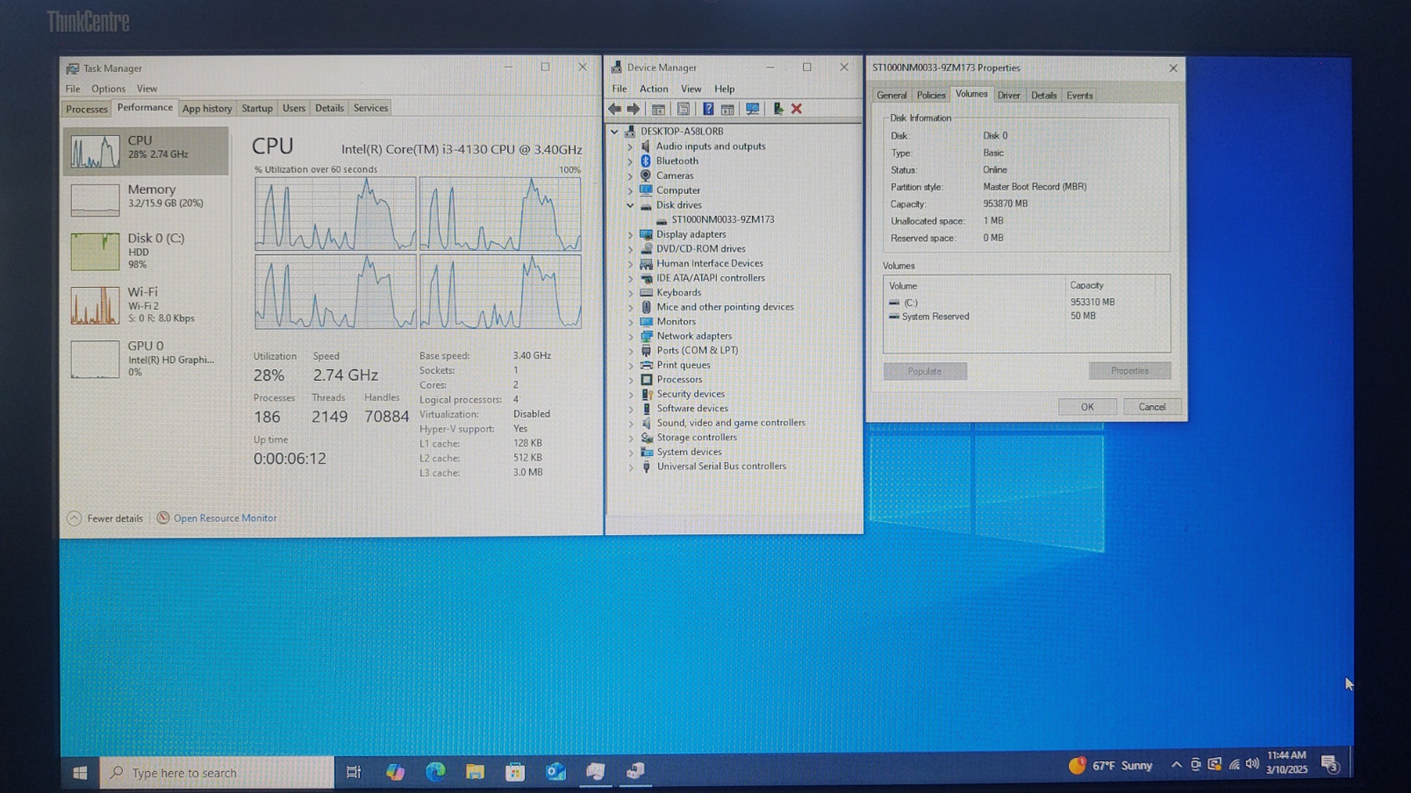The width and height of the screenshot is (1411, 793).
Task: Expand the Network adapters category
Action: pyautogui.click(x=630, y=336)
